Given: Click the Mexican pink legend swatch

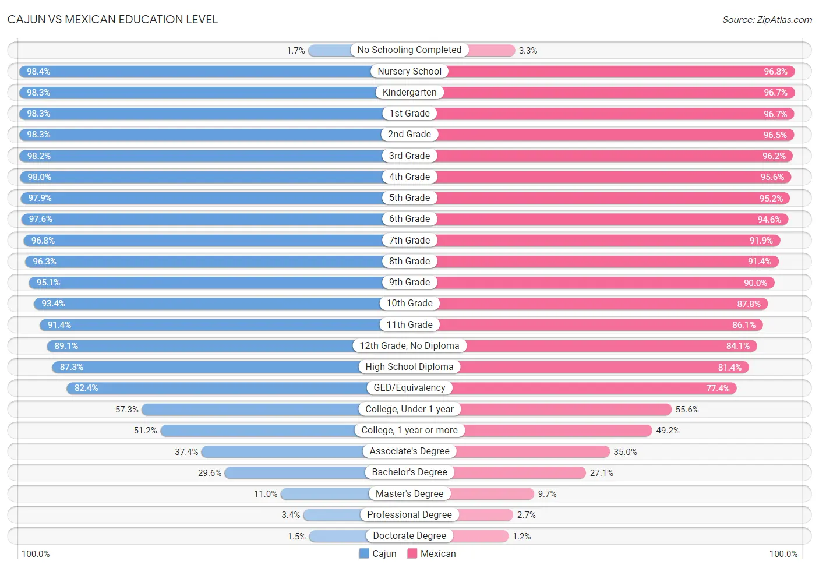Looking at the screenshot, I should point(412,553).
